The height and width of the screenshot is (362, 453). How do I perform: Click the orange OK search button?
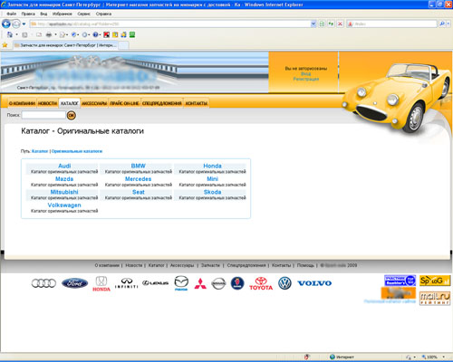tap(72, 115)
